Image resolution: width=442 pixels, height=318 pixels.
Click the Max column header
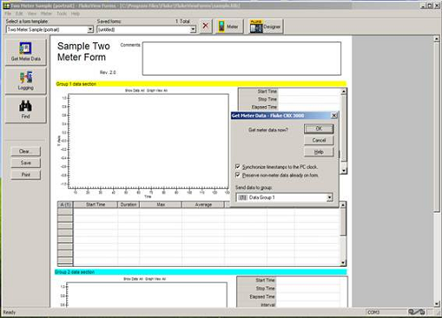(x=161, y=205)
